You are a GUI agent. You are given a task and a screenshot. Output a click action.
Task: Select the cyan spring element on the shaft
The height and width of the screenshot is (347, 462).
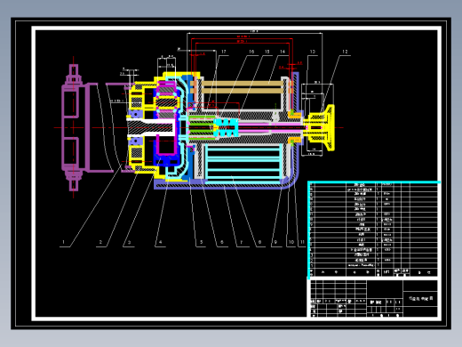coord(227,127)
